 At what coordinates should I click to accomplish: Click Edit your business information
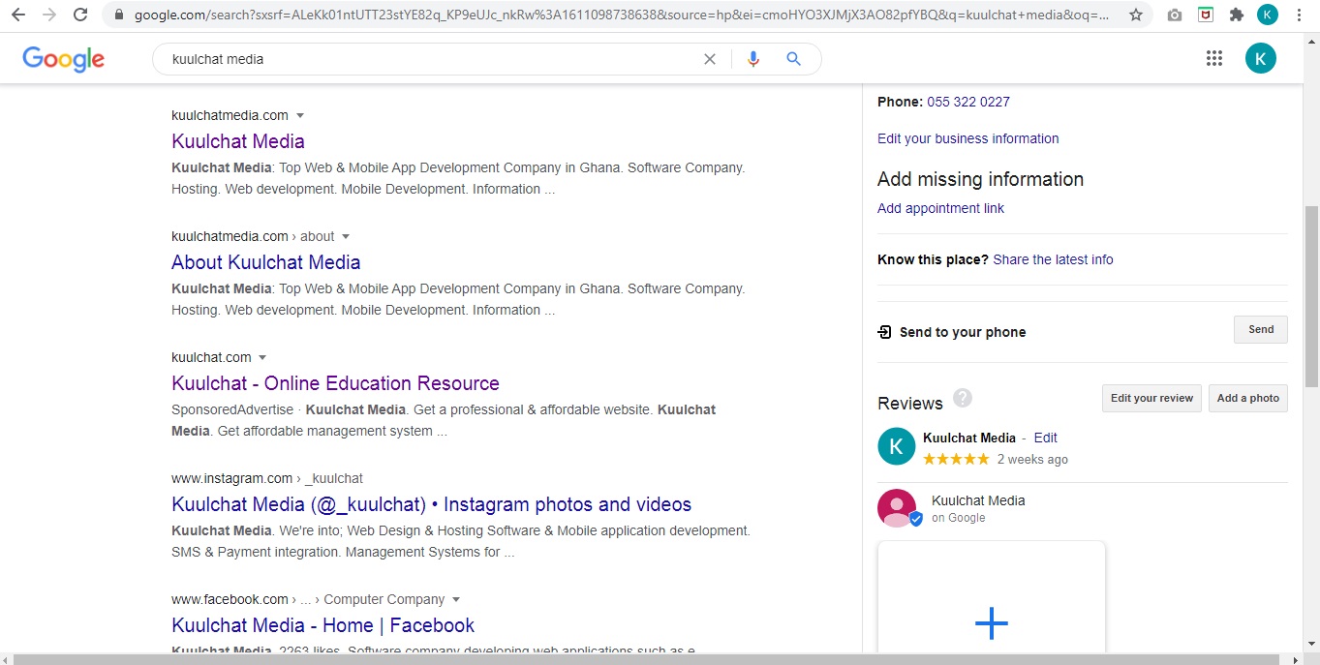(x=968, y=138)
